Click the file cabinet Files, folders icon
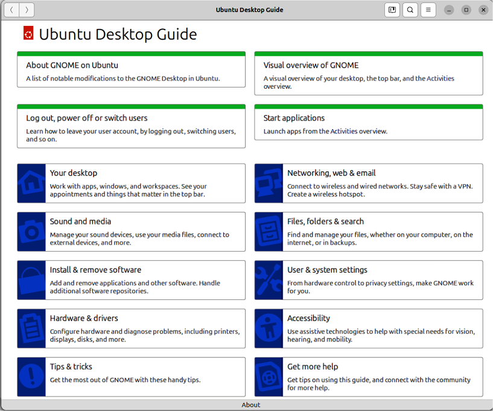This screenshot has width=493, height=411. (269, 232)
